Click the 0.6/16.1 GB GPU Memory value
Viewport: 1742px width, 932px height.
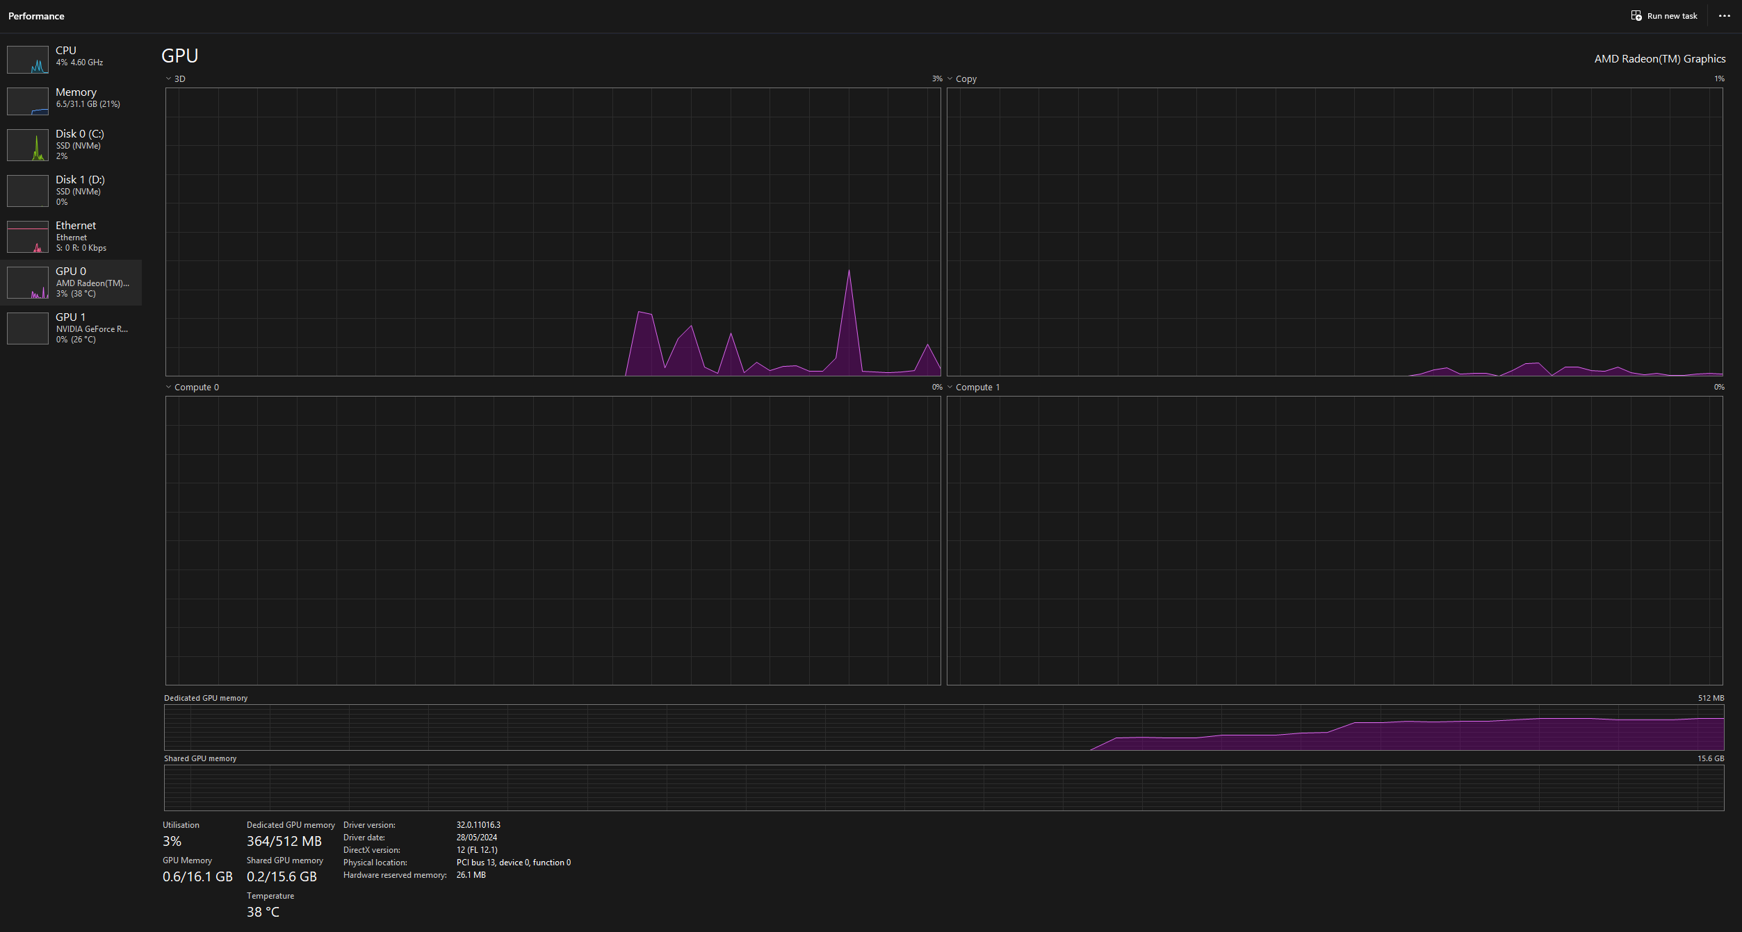pos(197,876)
